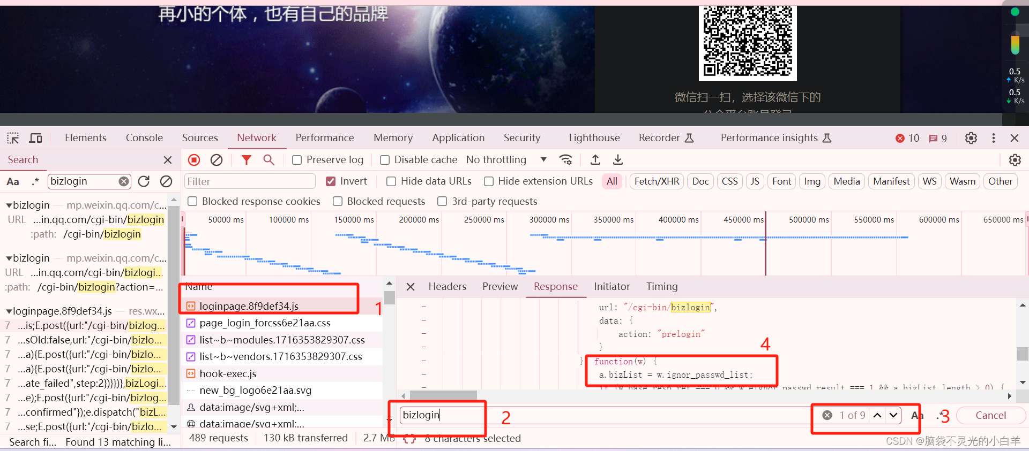Click the import HAR upload icon
This screenshot has width=1029, height=451.
(x=595, y=159)
